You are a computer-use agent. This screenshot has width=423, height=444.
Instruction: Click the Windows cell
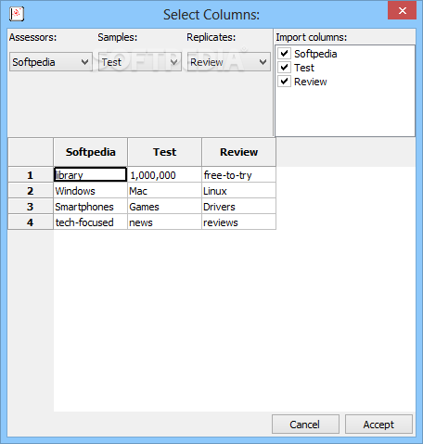click(x=90, y=191)
